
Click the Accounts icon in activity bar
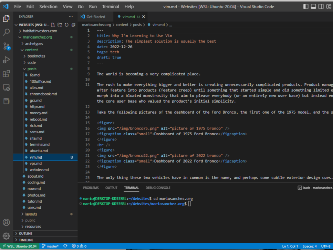[x=6, y=222]
